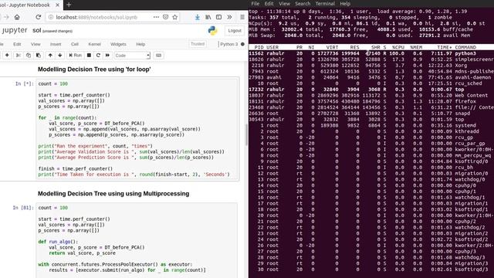Screen dimensions: 494x278
Task: Open the terminal Help menu
Action: [x=345, y=4]
